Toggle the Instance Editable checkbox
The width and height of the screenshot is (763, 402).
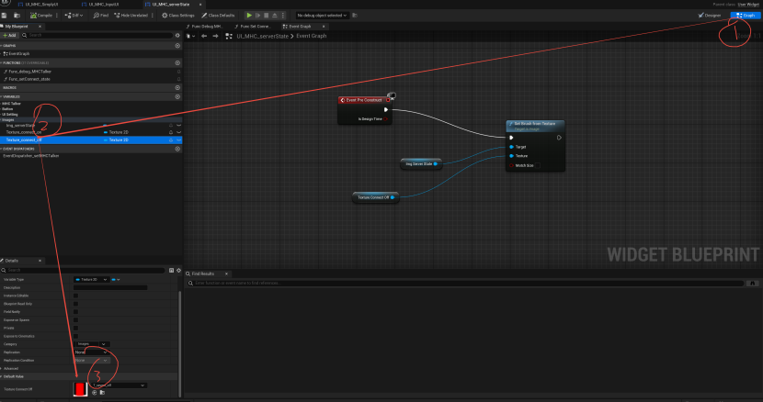pos(75,296)
